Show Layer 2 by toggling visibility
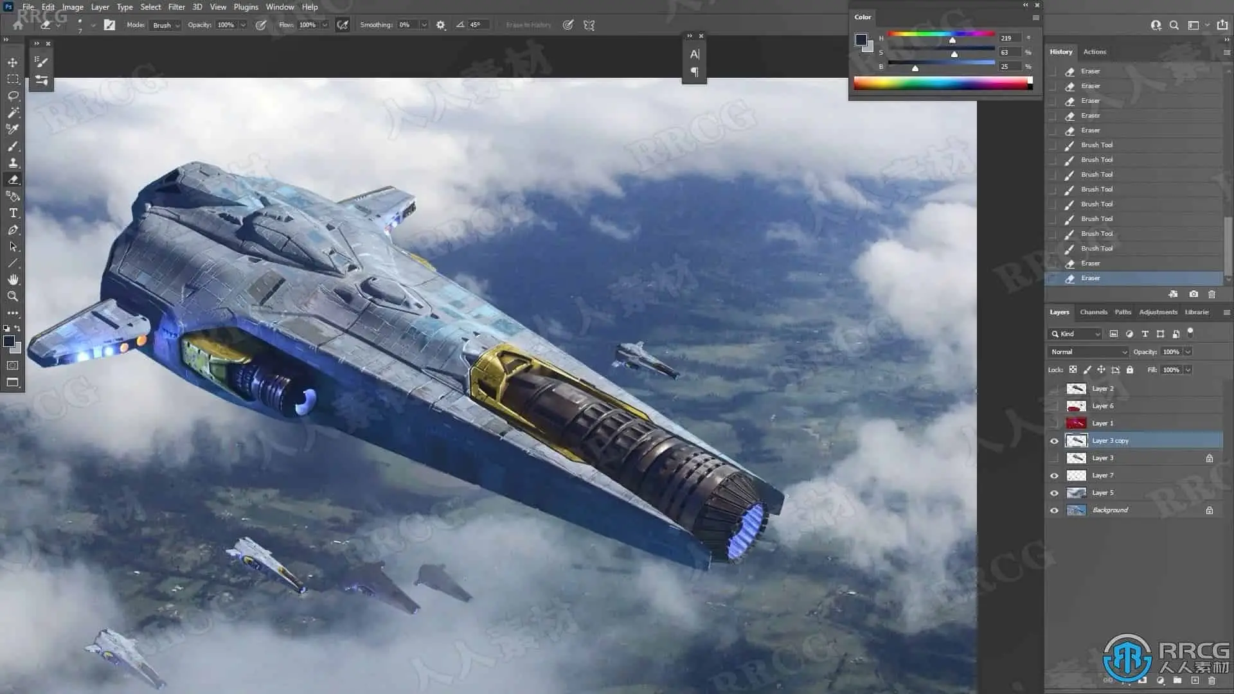The image size is (1234, 694). (x=1054, y=389)
